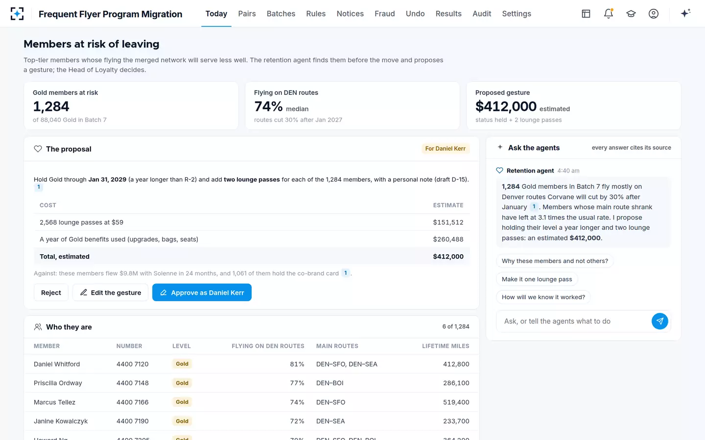
Task: Go to the Undo tab
Action: tap(415, 14)
